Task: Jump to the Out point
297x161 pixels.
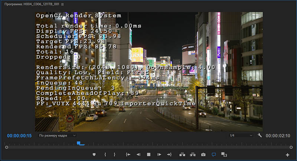Action: click(169, 155)
